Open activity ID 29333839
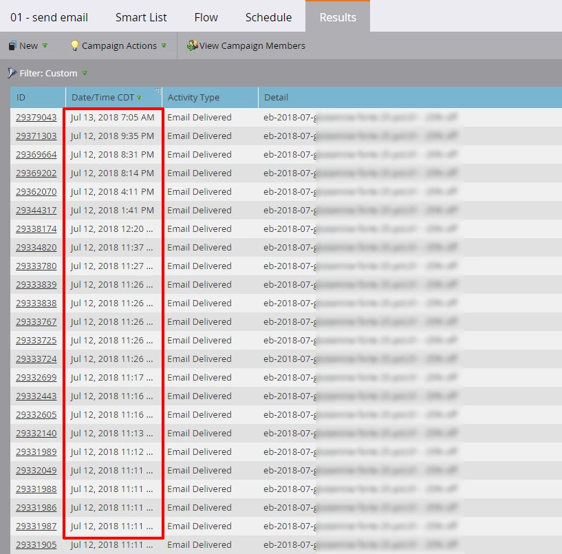 36,285
